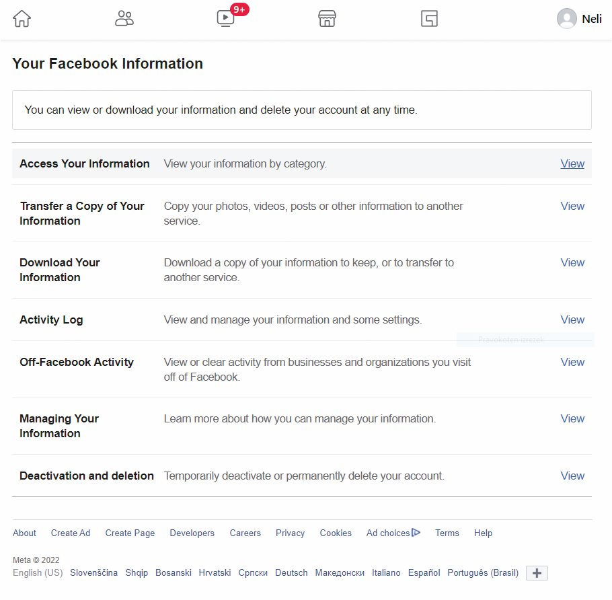612x600 pixels.
Task: Open the Friends icon in top bar
Action: click(x=124, y=18)
